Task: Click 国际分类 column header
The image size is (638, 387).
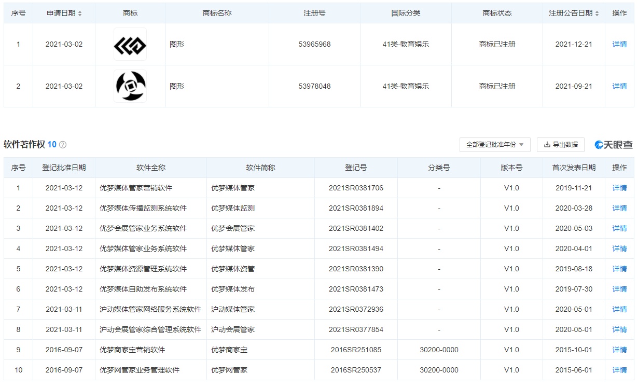Action: (x=406, y=13)
